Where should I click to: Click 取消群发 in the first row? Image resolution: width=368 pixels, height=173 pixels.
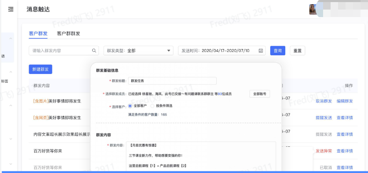coord(324,101)
